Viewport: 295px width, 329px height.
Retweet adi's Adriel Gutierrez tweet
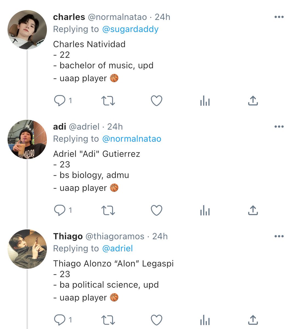click(108, 211)
